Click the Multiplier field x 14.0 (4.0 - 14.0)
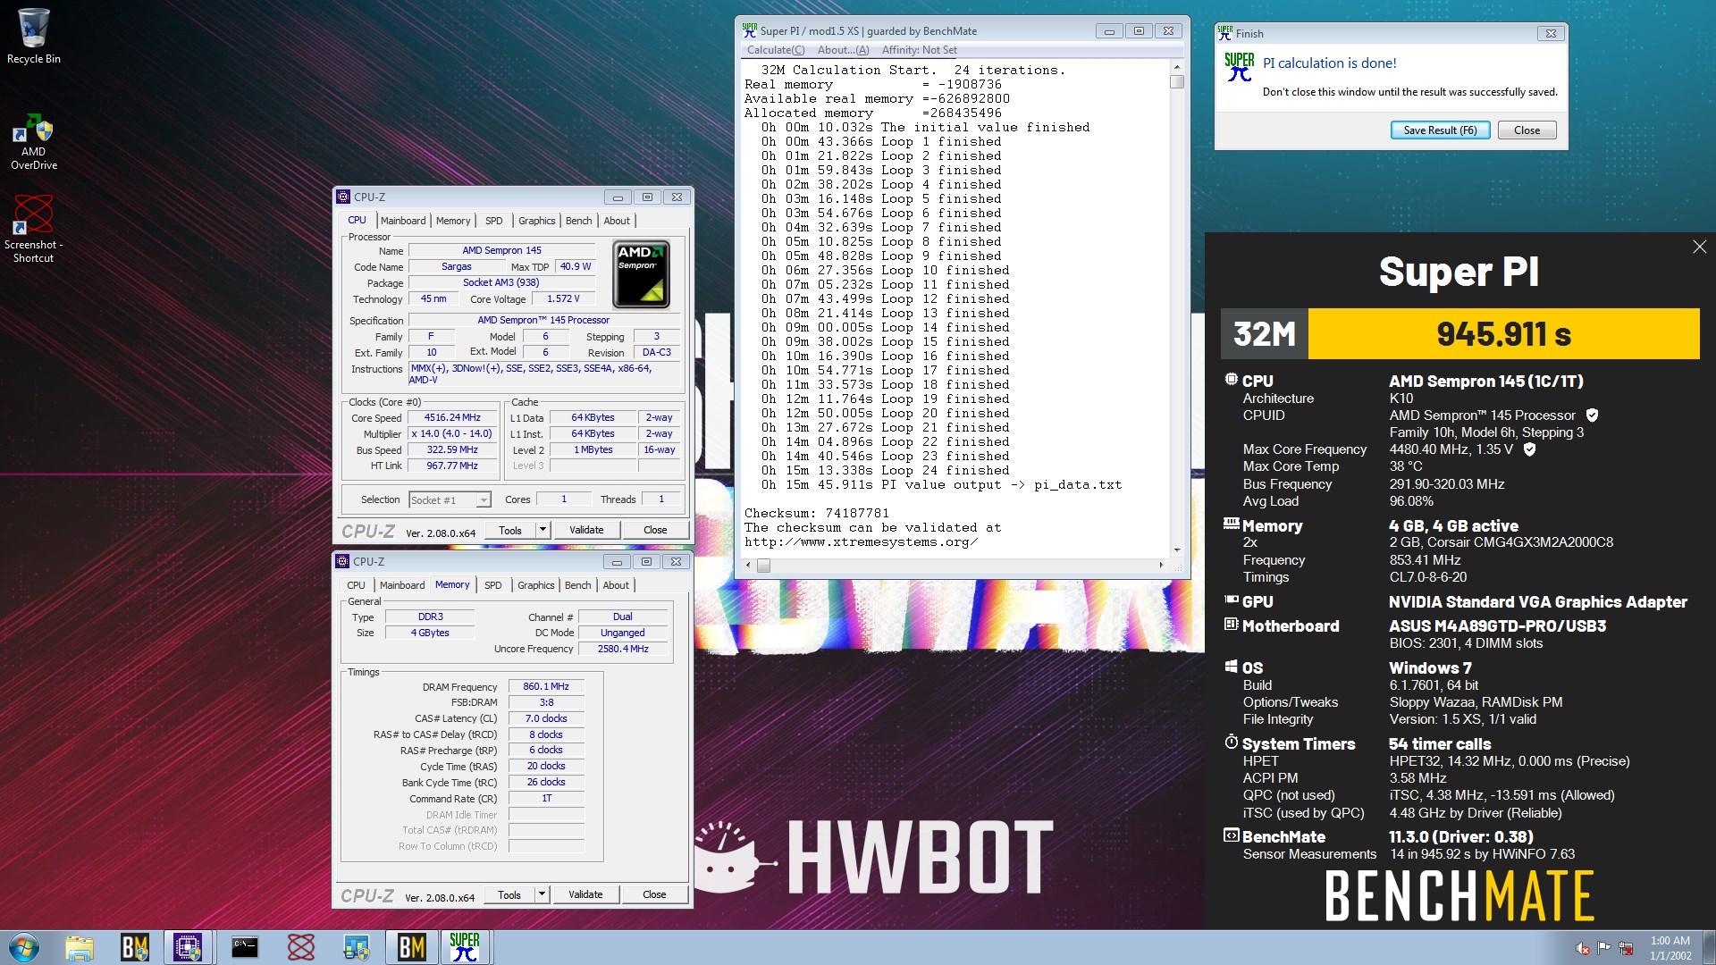The width and height of the screenshot is (1716, 965). [x=452, y=433]
